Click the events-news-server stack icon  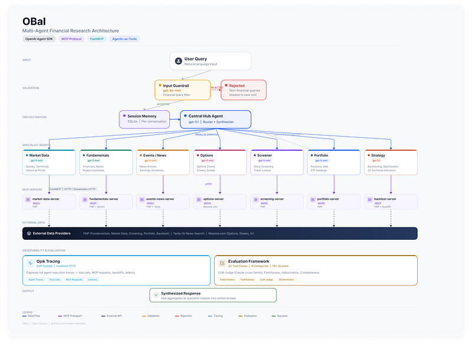pyautogui.click(x=142, y=200)
